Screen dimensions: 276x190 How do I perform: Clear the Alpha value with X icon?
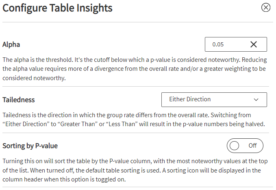point(254,45)
